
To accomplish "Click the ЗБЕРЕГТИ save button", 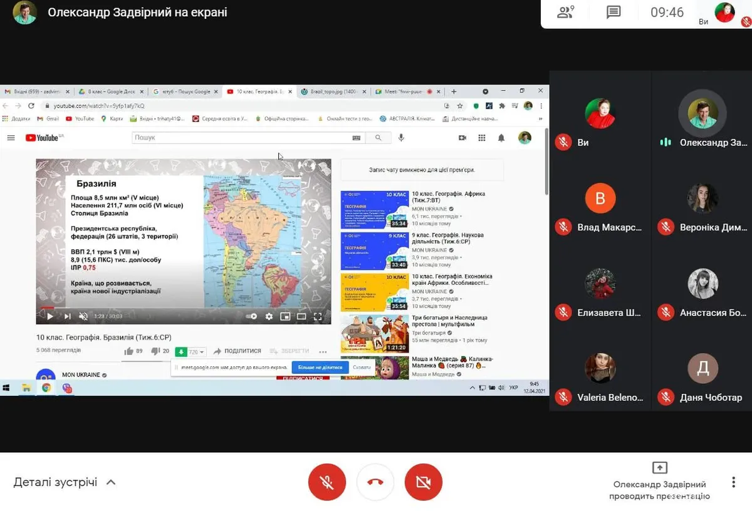I will click(290, 352).
